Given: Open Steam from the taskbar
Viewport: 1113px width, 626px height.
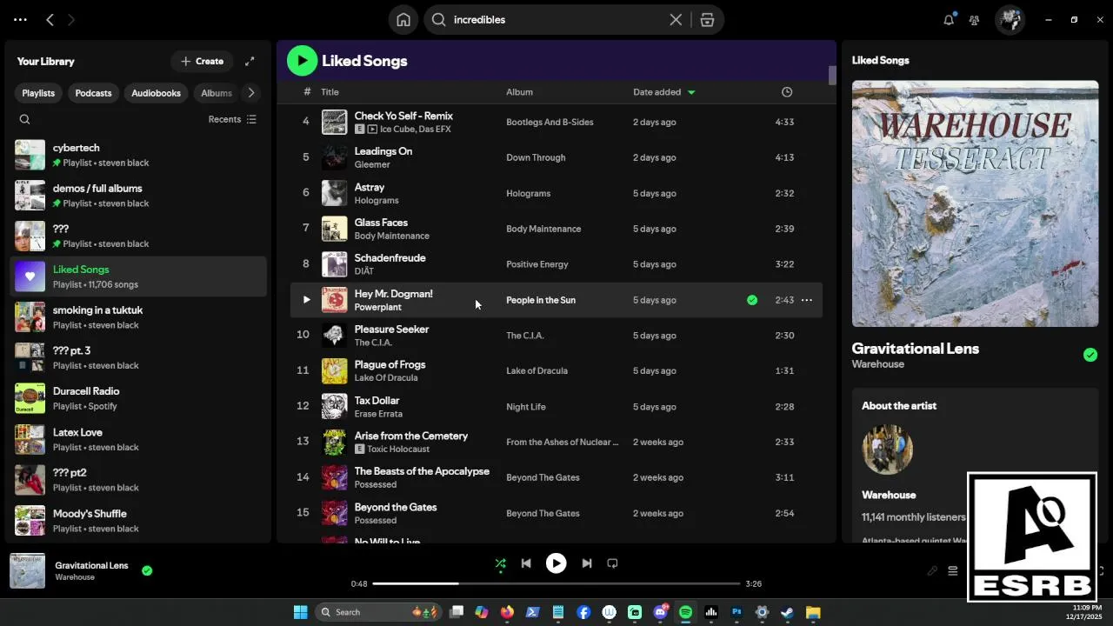Looking at the screenshot, I should pyautogui.click(x=787, y=612).
